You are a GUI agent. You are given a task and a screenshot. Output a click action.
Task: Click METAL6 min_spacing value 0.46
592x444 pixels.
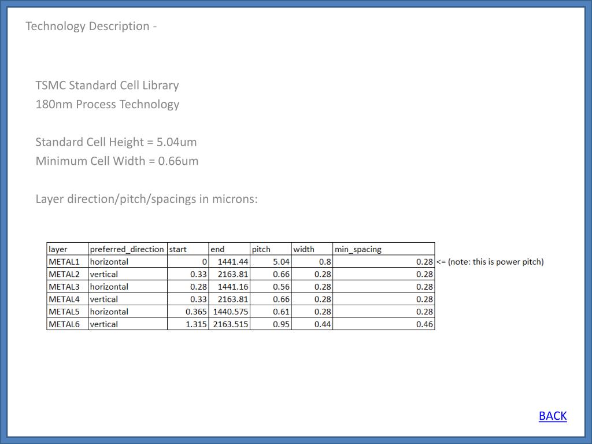tap(384, 324)
